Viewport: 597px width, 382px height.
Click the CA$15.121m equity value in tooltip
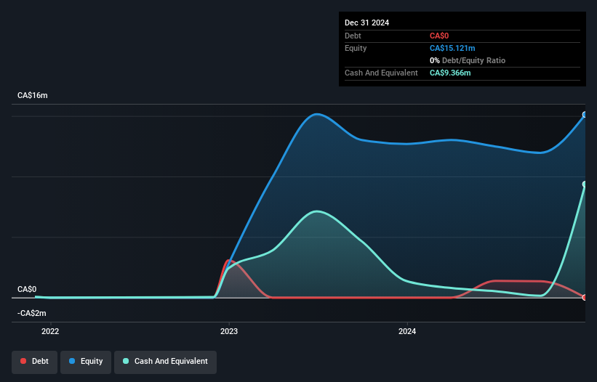(x=452, y=48)
